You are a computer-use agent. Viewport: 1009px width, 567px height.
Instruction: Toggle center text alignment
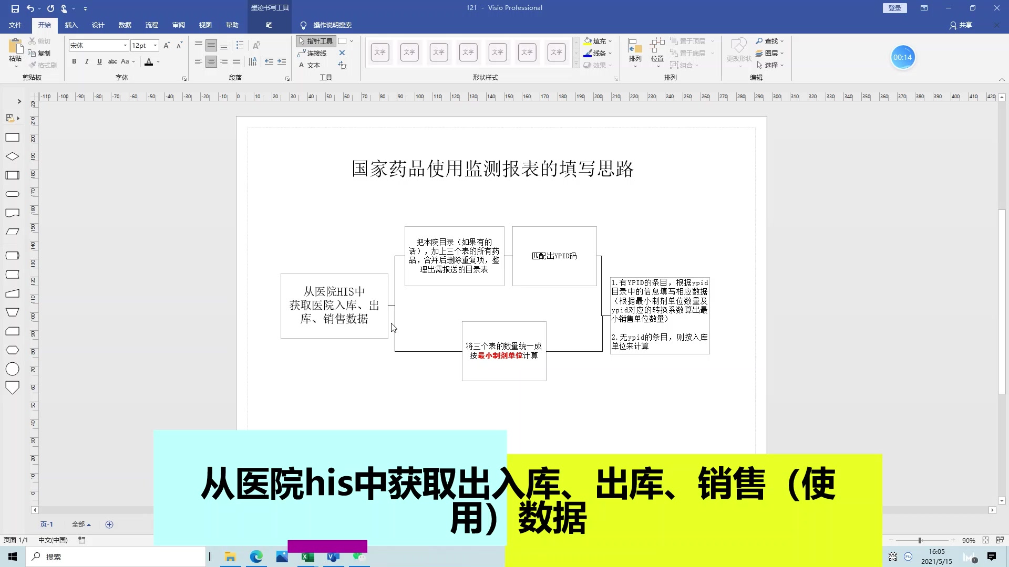211,62
